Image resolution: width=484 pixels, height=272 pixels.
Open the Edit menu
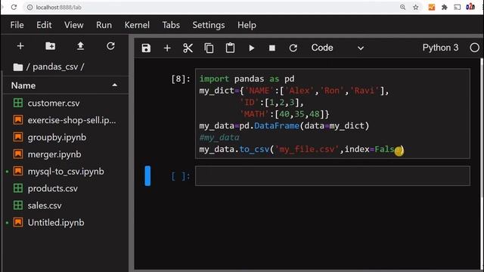pyautogui.click(x=44, y=25)
